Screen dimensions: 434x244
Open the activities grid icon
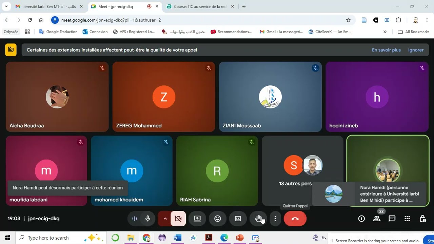coord(407,219)
